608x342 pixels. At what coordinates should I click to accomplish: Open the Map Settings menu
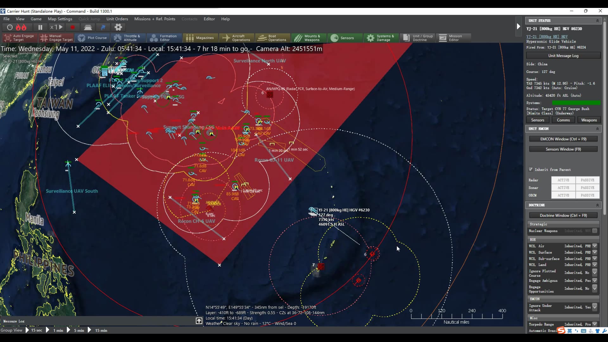(60, 19)
